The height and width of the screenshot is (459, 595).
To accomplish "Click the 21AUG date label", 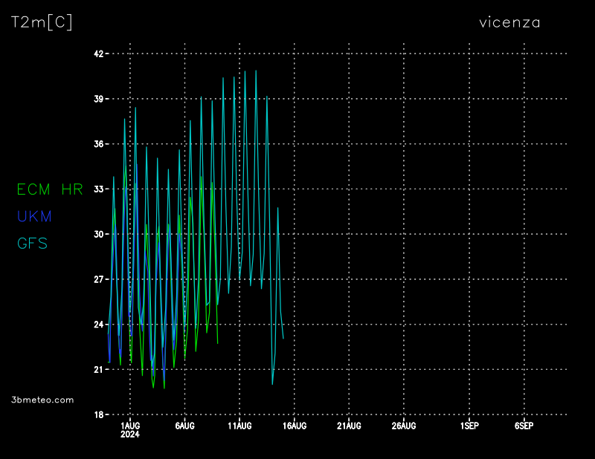I will pyautogui.click(x=349, y=426).
